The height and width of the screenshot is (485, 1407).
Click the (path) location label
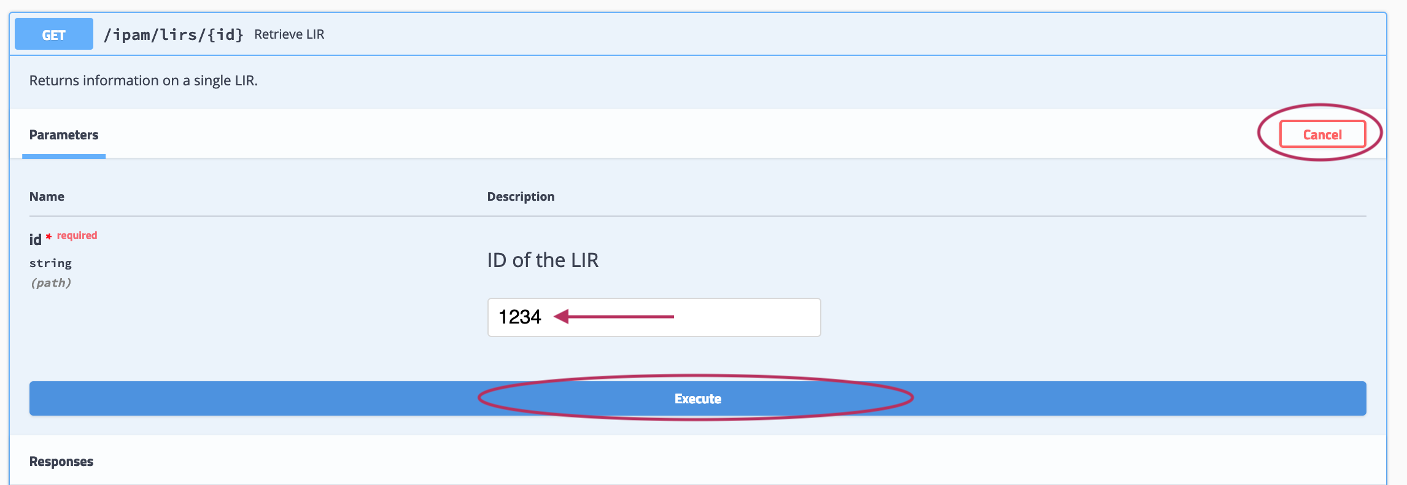tap(50, 283)
